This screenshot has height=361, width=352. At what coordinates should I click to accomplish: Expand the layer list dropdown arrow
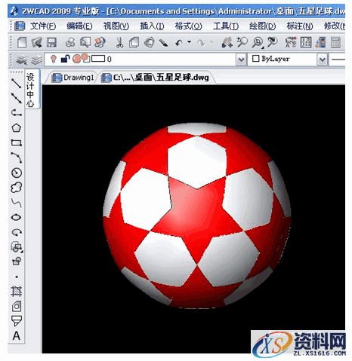pos(241,60)
